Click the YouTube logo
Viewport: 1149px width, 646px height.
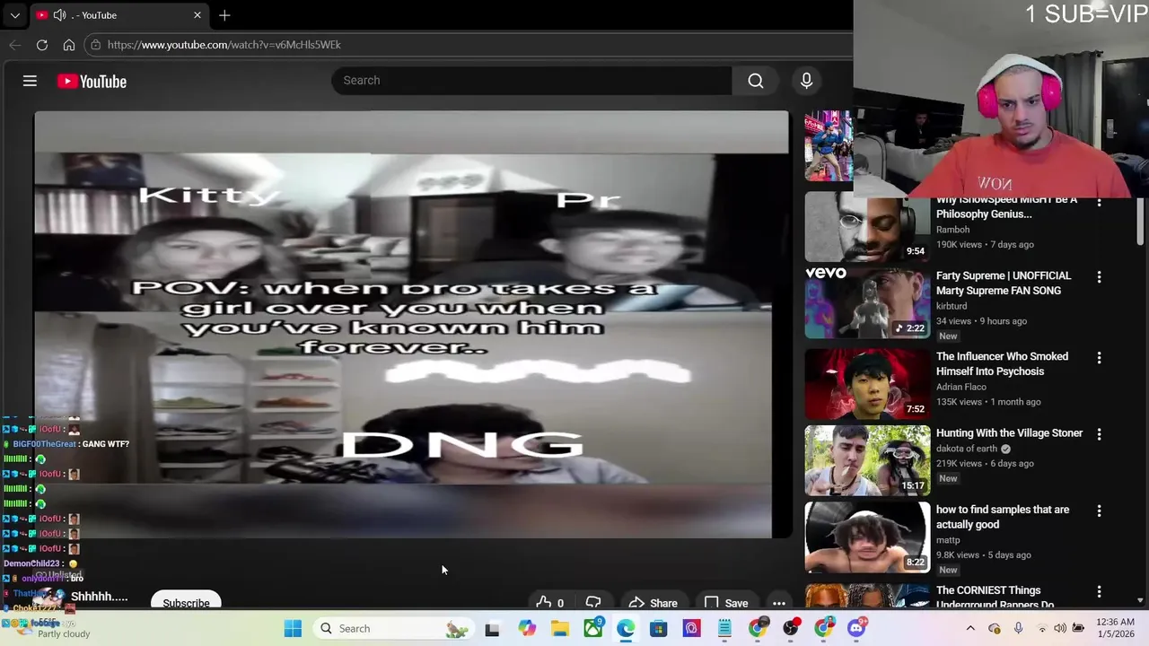[92, 82]
